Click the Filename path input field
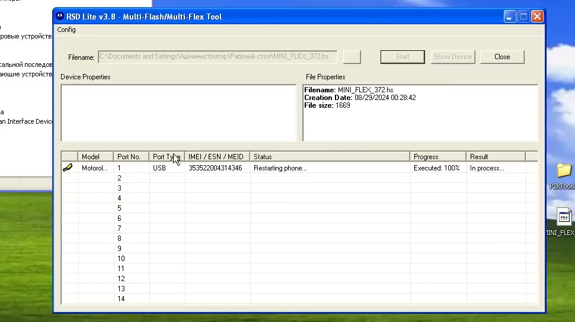This screenshot has width=575, height=322. coord(217,57)
